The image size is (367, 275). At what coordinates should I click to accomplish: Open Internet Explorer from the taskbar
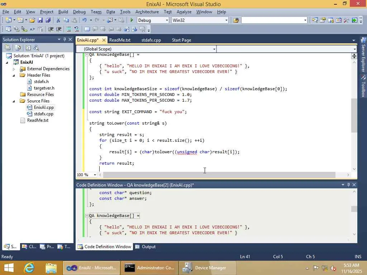29,268
